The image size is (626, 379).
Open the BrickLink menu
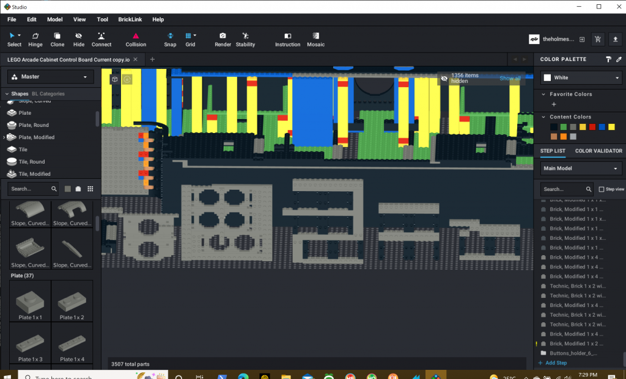click(x=130, y=19)
